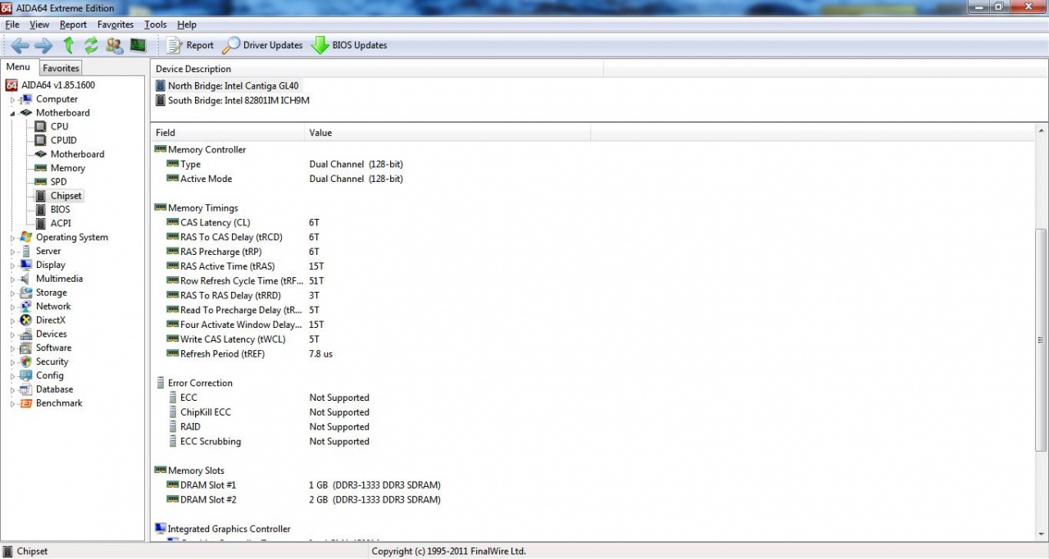Viewport: 1049px width, 559px height.
Task: Click the scroll up arrow of details list
Action: pos(1042,130)
